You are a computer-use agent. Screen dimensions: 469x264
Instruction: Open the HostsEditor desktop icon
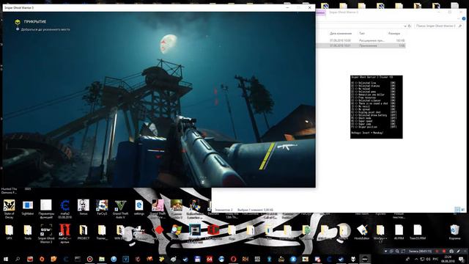point(361,232)
